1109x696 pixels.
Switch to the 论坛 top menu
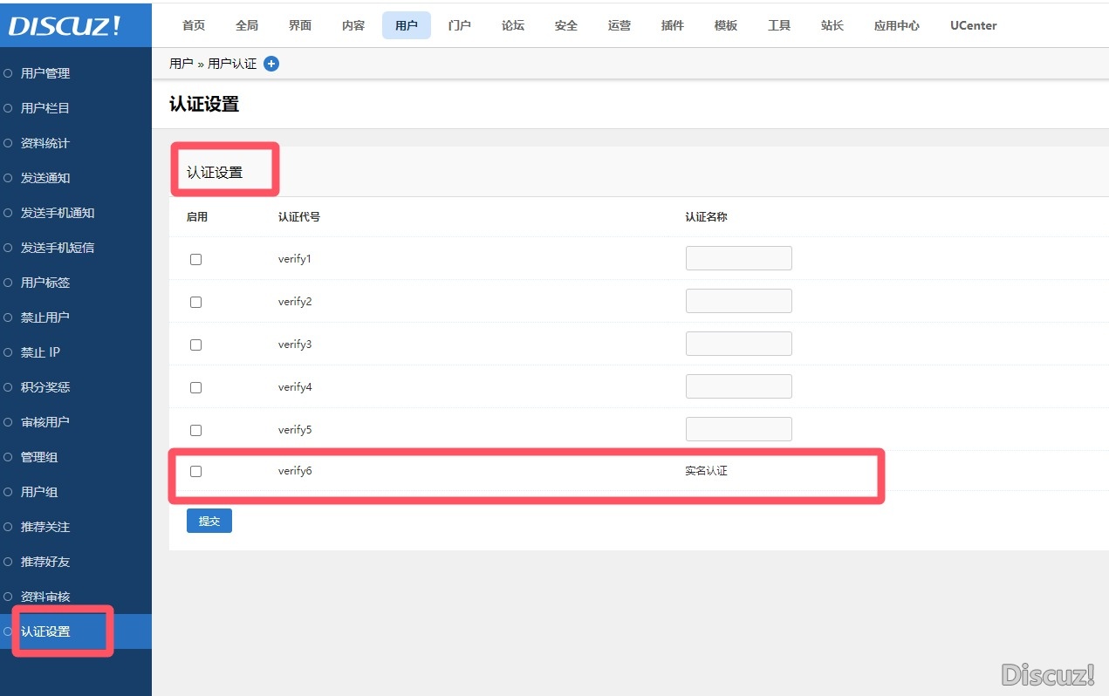[x=513, y=25]
